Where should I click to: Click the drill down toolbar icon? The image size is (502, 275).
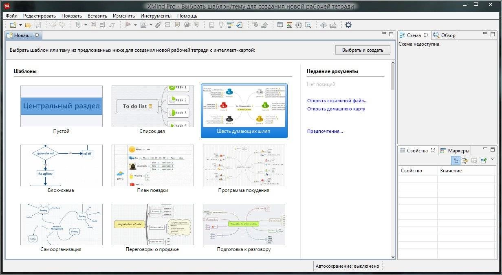tap(255, 25)
